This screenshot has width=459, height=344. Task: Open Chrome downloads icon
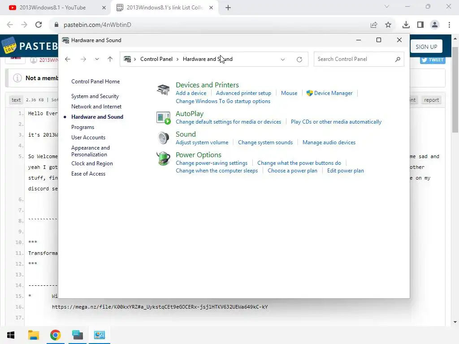tap(406, 25)
